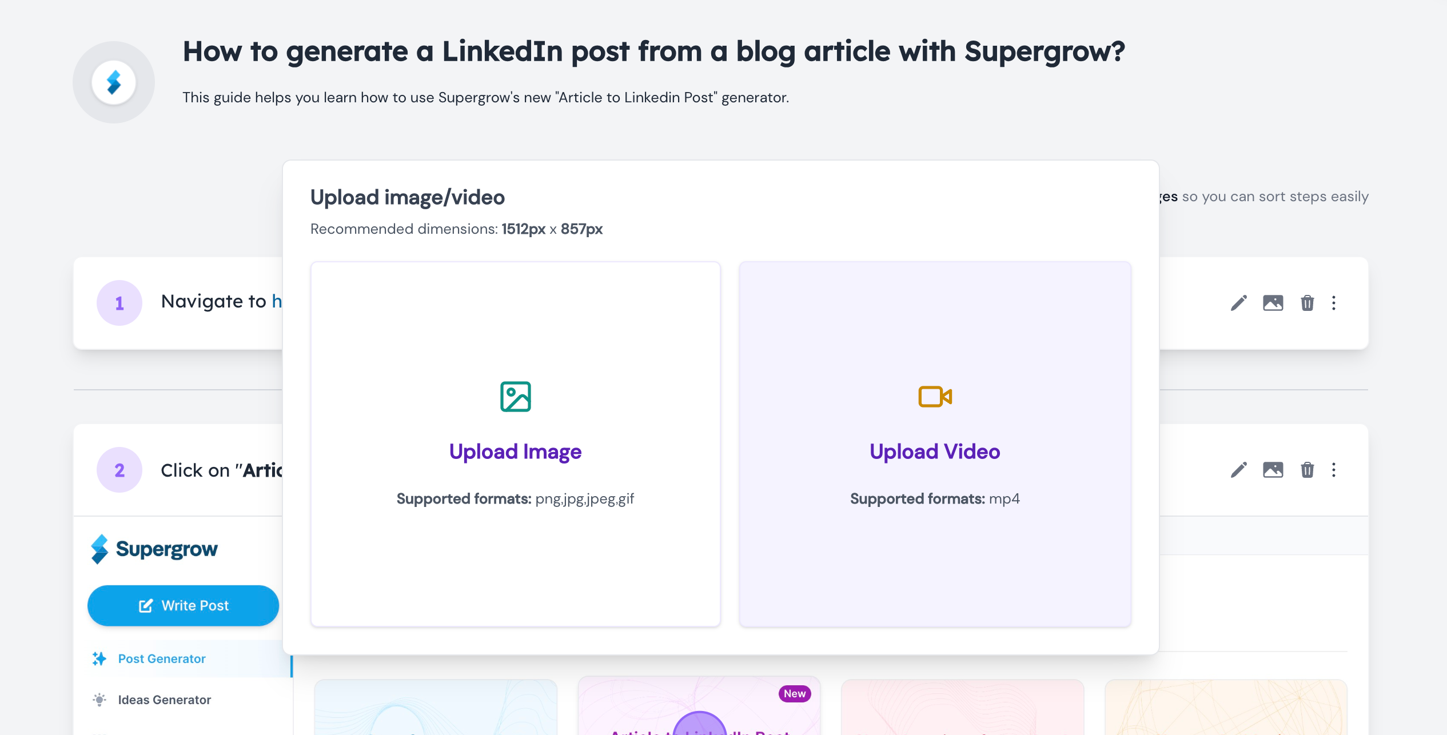Click the image icon on step 2 row
Screen dimensions: 1447x735
1273,470
